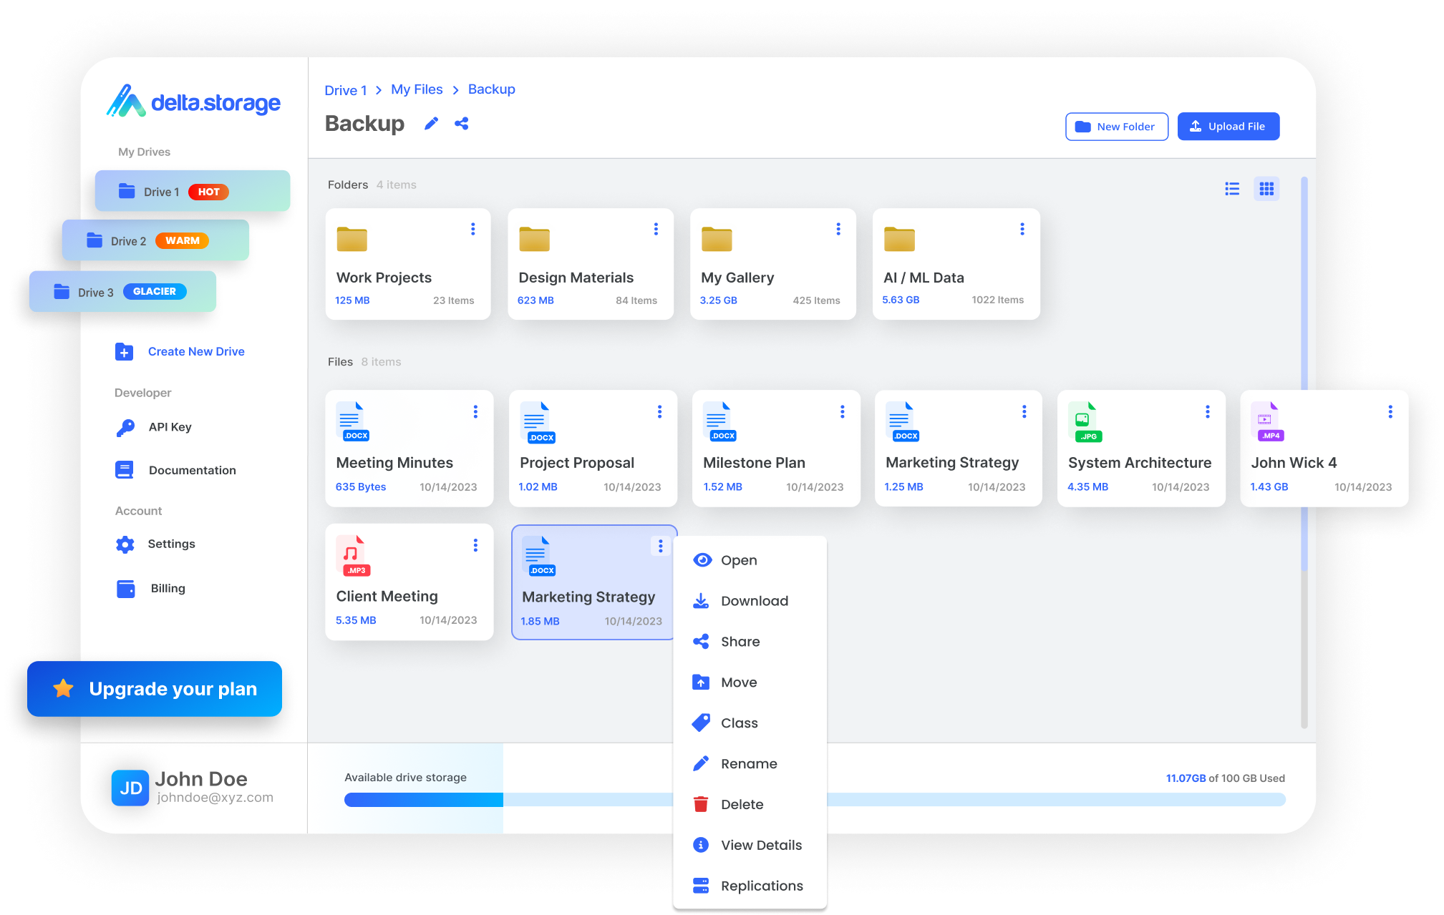The width and height of the screenshot is (1444, 915).
Task: Click the share icon next to Backup title
Action: pyautogui.click(x=462, y=124)
